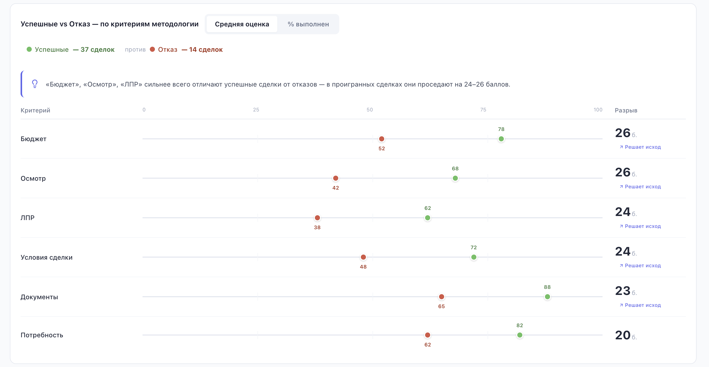
Task: Switch to the «% выполнен» tab
Action: coord(308,24)
